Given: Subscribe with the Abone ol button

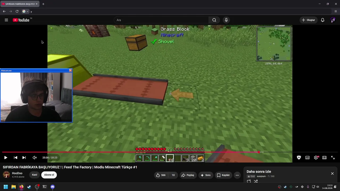Looking at the screenshot, I should click(x=49, y=175).
